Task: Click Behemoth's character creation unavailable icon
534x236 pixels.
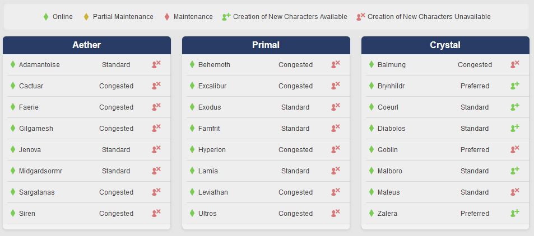Action: click(335, 65)
